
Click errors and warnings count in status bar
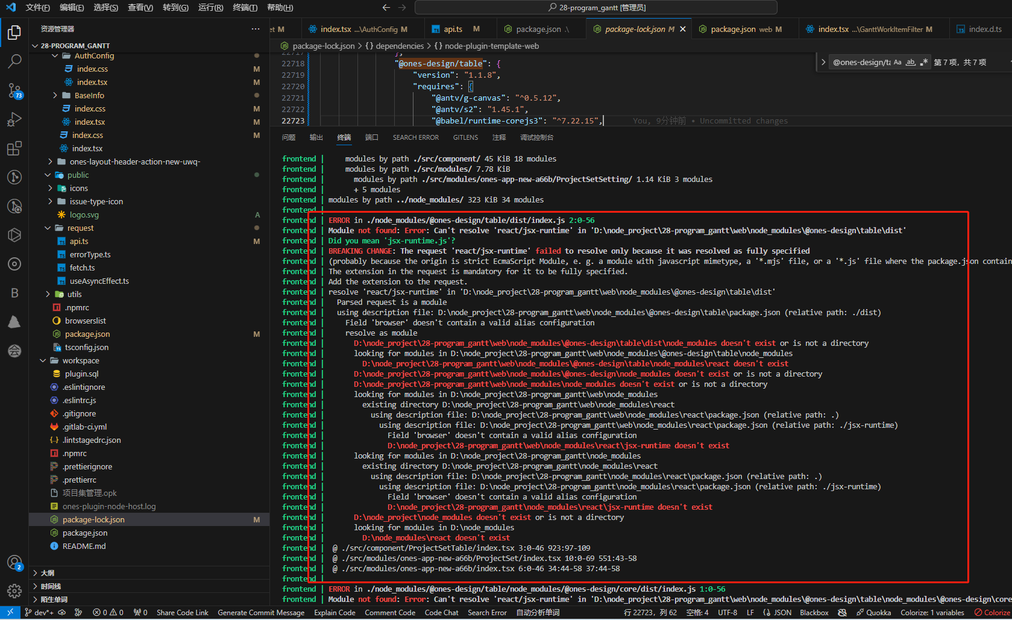tap(108, 613)
